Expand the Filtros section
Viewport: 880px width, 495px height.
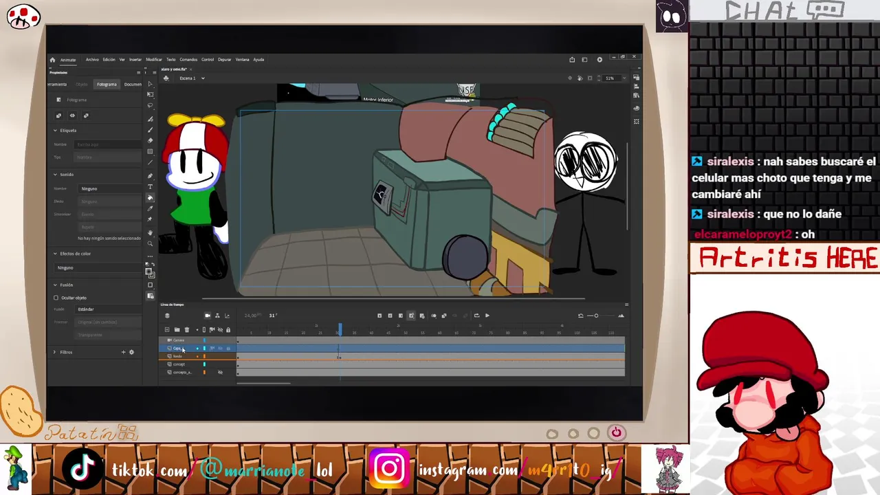click(55, 352)
